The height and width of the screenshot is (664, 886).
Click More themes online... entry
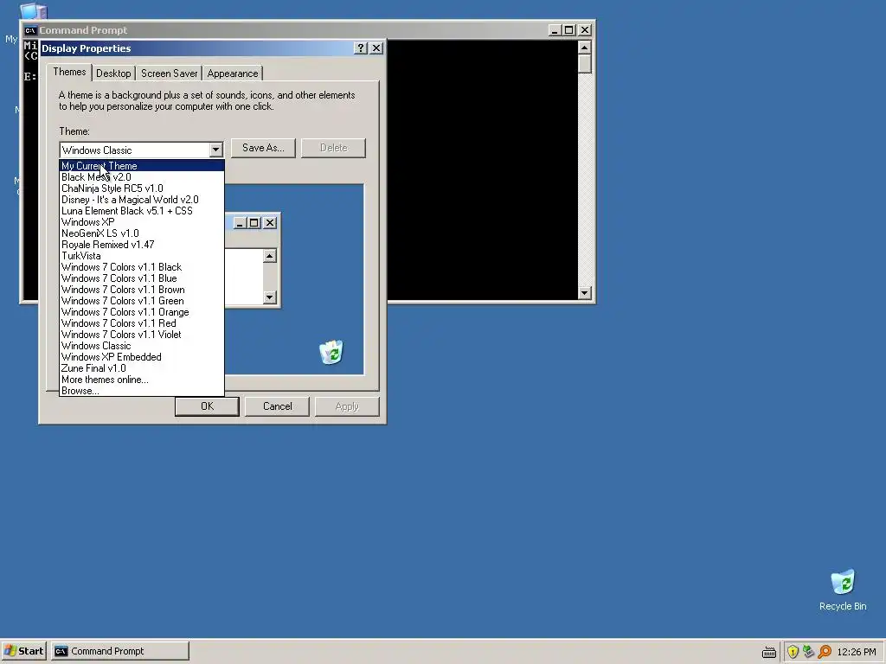[142, 380]
